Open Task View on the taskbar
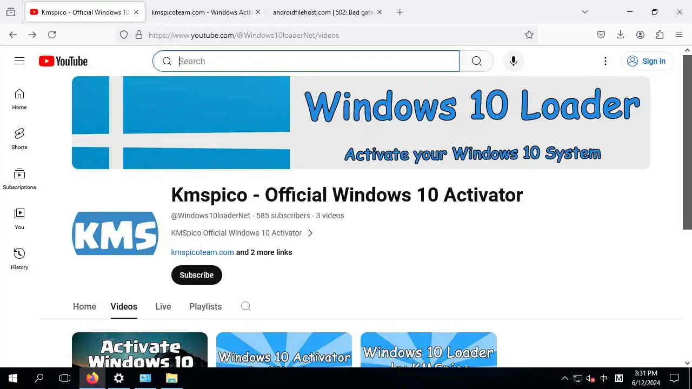The image size is (692, 389). click(x=65, y=378)
